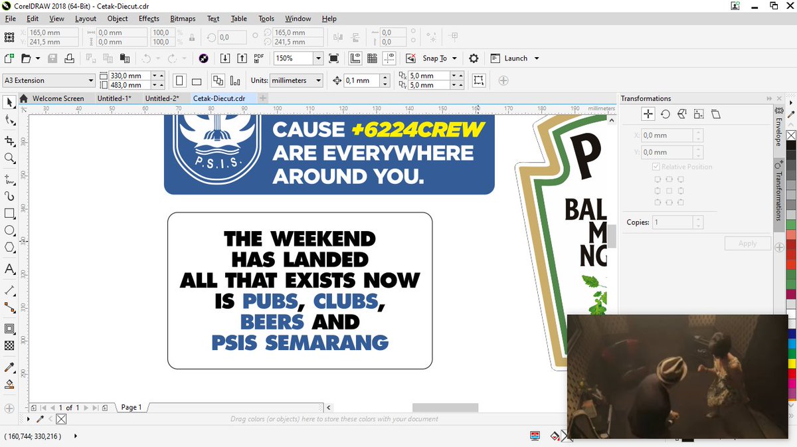Open the zoom level 150% dropdown
This screenshot has width=797, height=447.
coord(318,58)
